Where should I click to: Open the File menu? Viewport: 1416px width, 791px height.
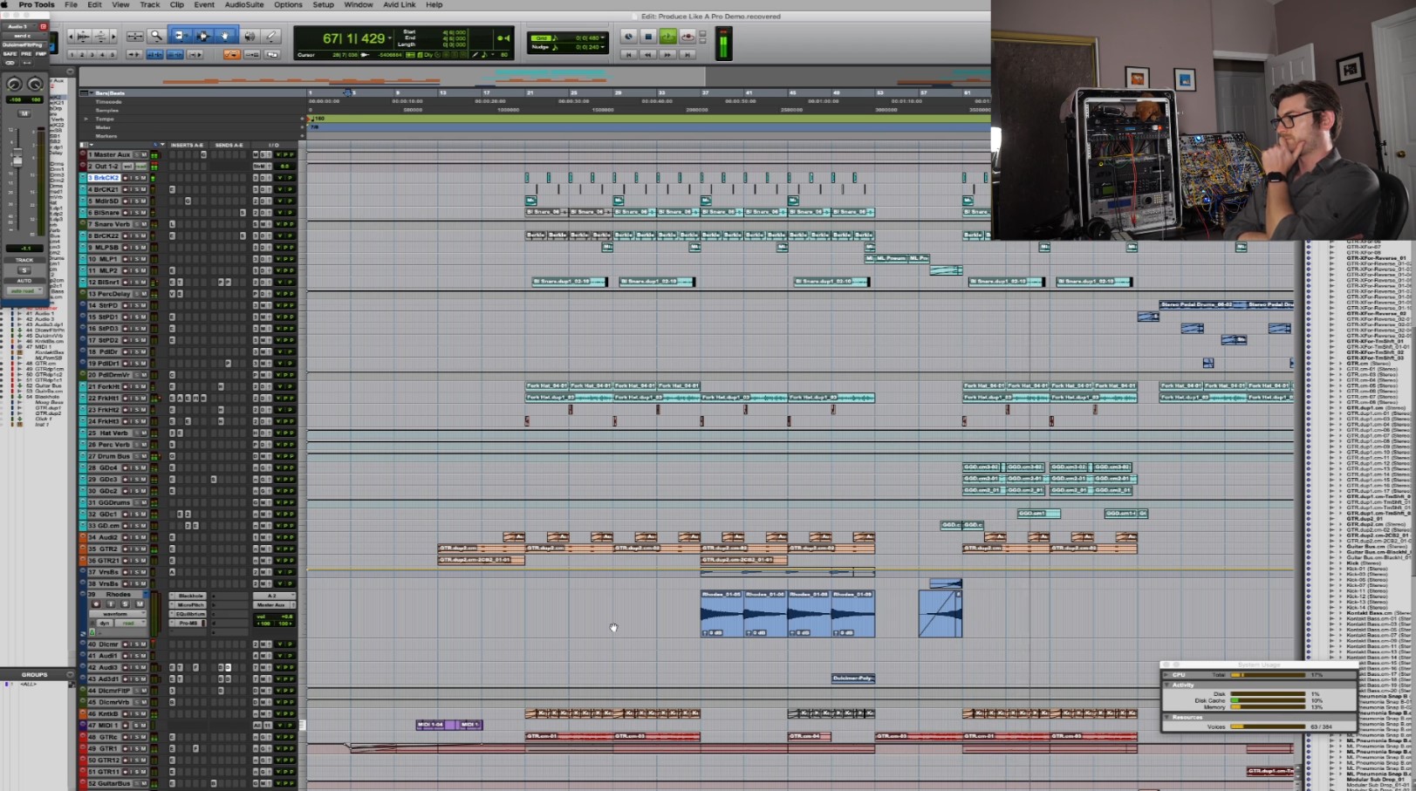click(71, 4)
